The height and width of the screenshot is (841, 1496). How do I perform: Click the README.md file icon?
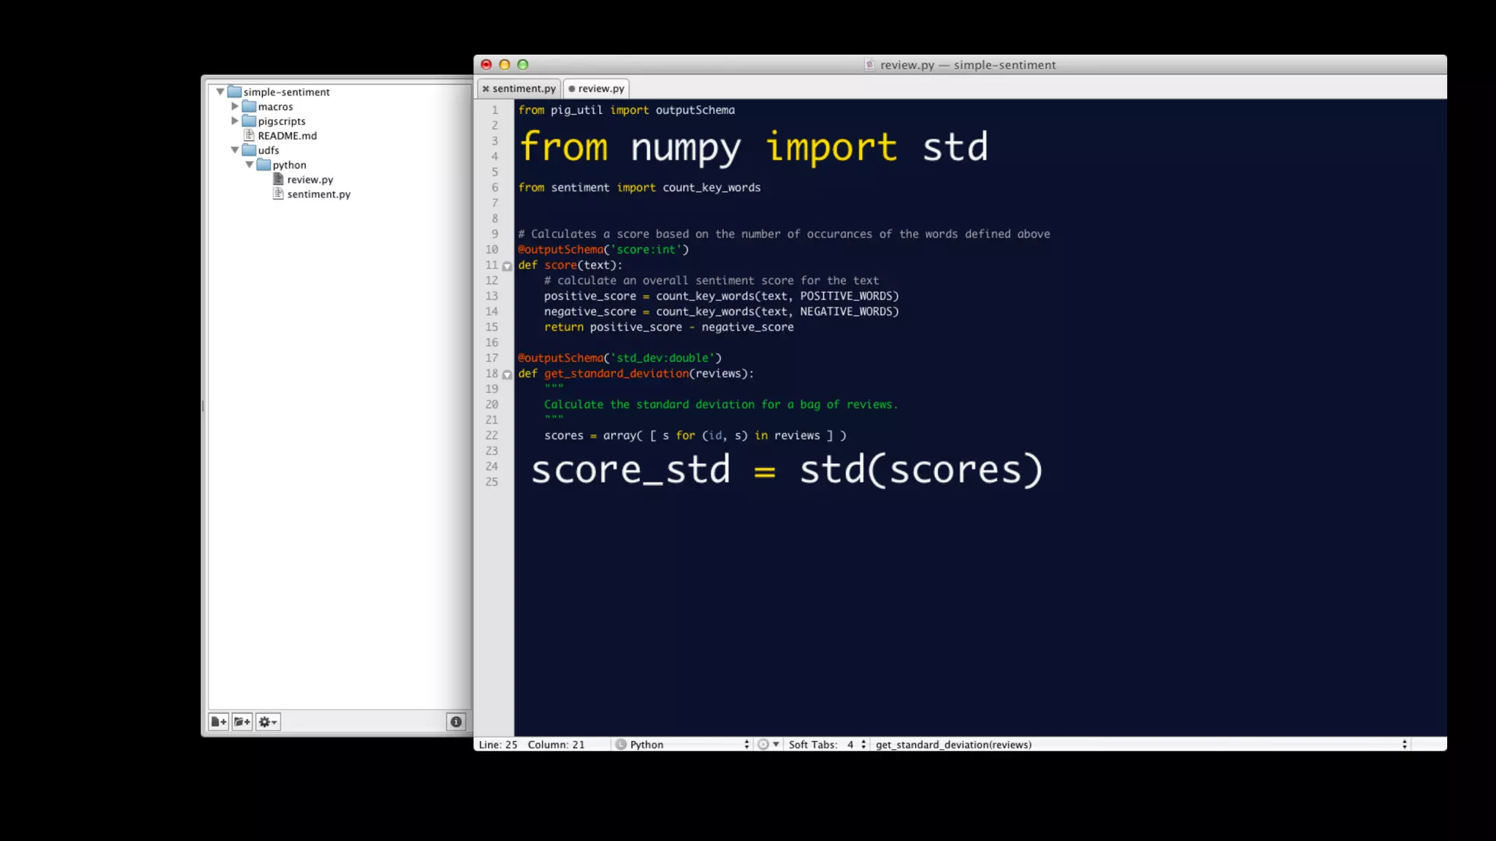pyautogui.click(x=249, y=136)
